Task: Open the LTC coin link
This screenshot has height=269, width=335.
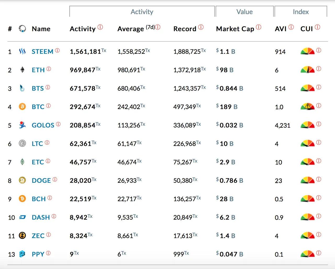Action: click(37, 144)
